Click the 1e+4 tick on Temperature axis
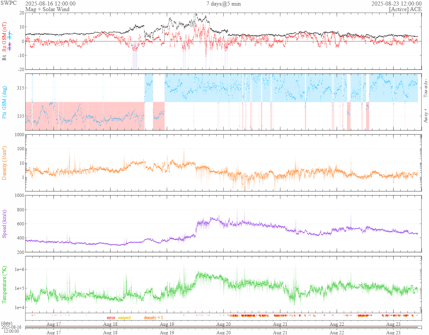This screenshot has height=335, width=429. (19, 307)
